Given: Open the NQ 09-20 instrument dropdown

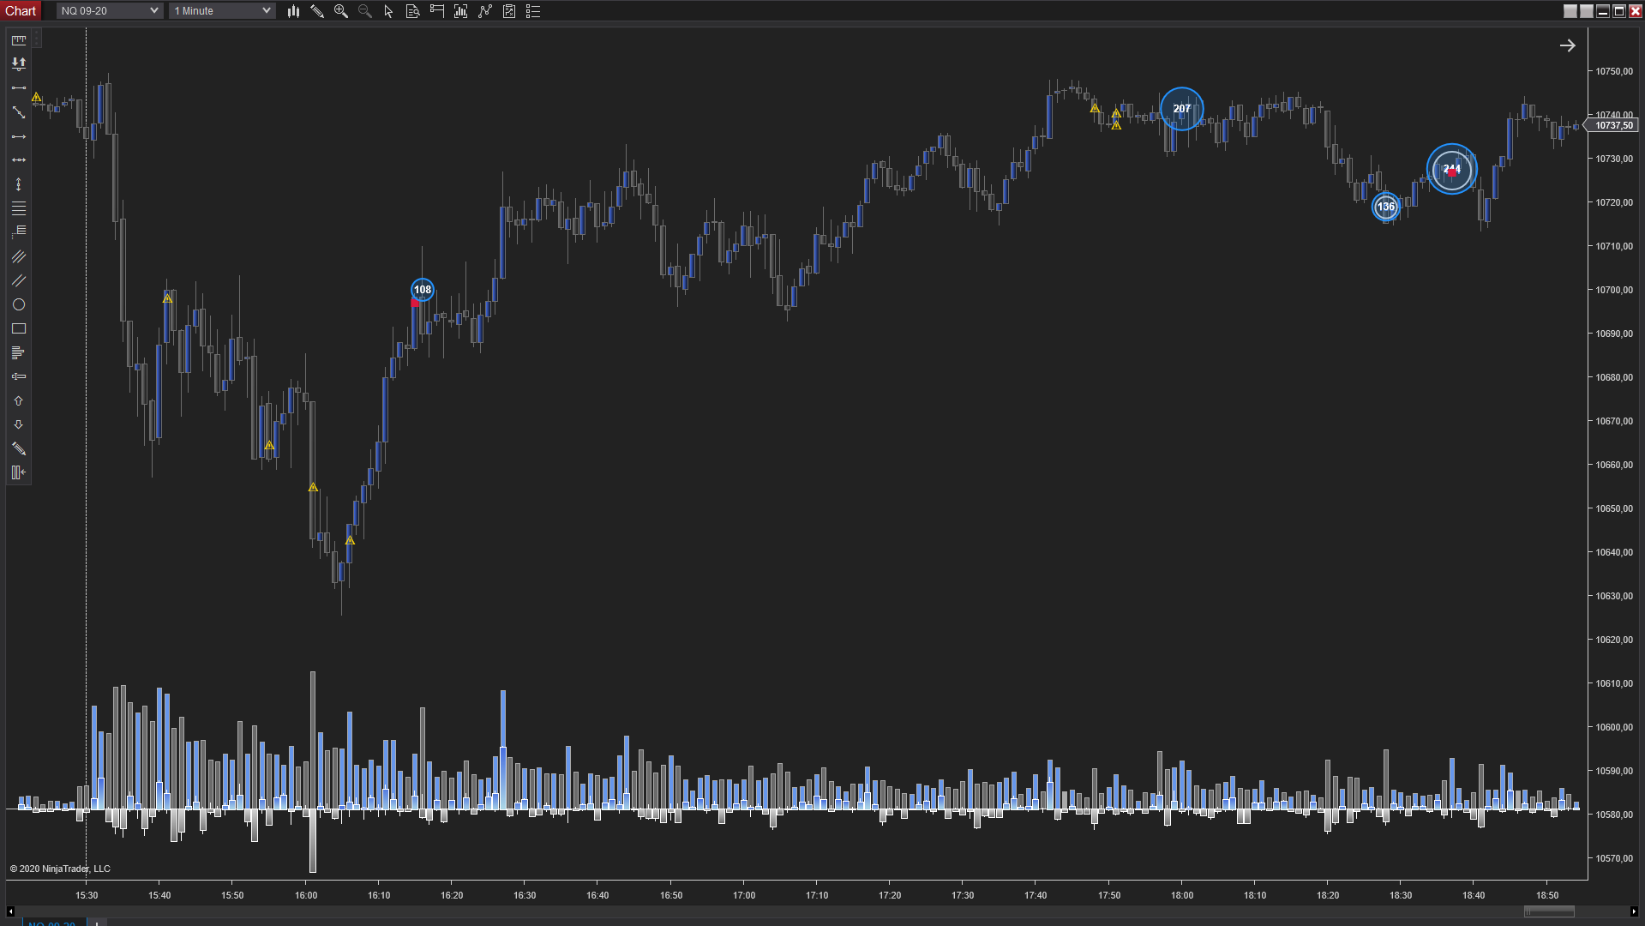Looking at the screenshot, I should (110, 11).
